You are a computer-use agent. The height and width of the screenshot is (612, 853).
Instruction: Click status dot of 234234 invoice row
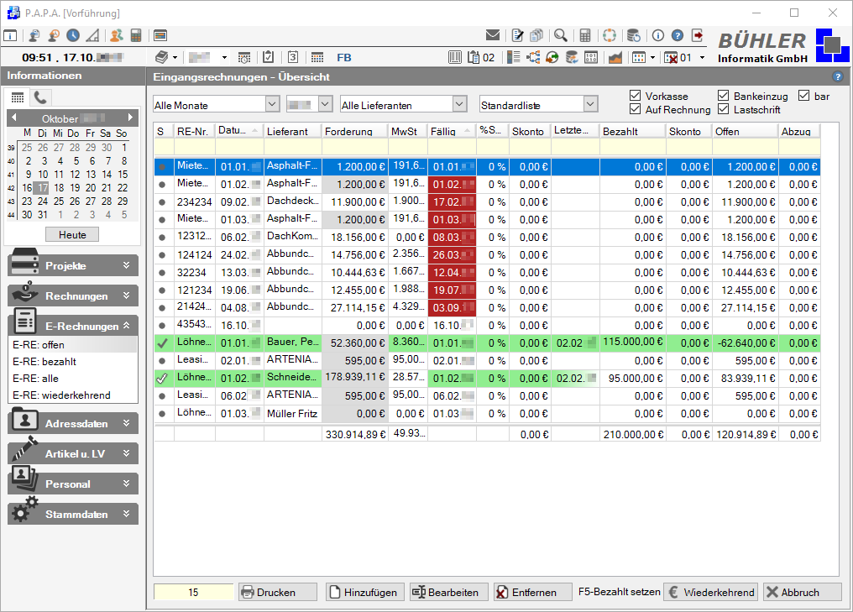[x=162, y=202]
